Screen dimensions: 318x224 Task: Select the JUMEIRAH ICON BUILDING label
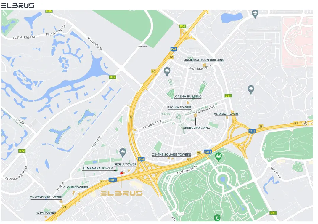(x=204, y=60)
